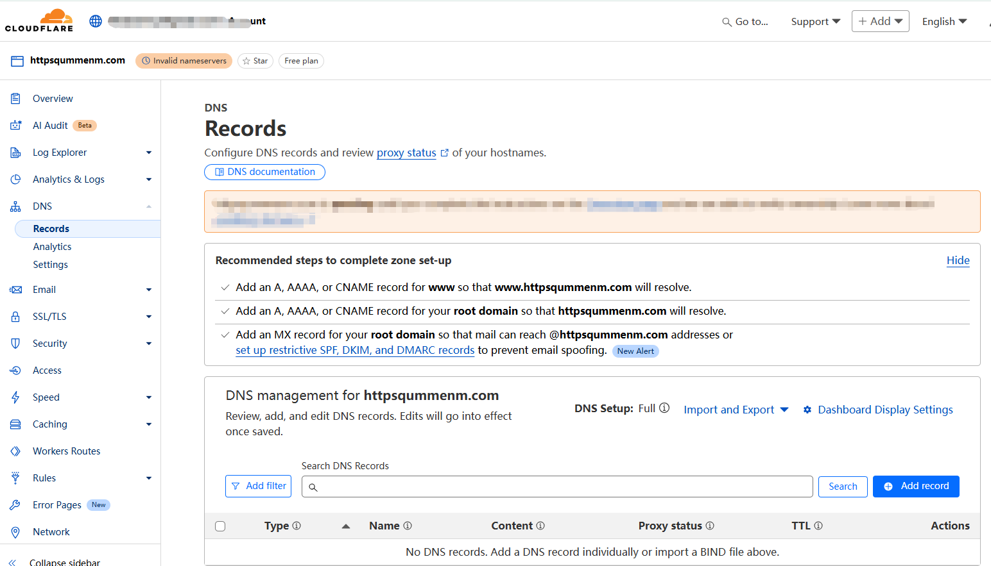991x566 pixels.
Task: Open DNS documentation link
Action: point(264,172)
